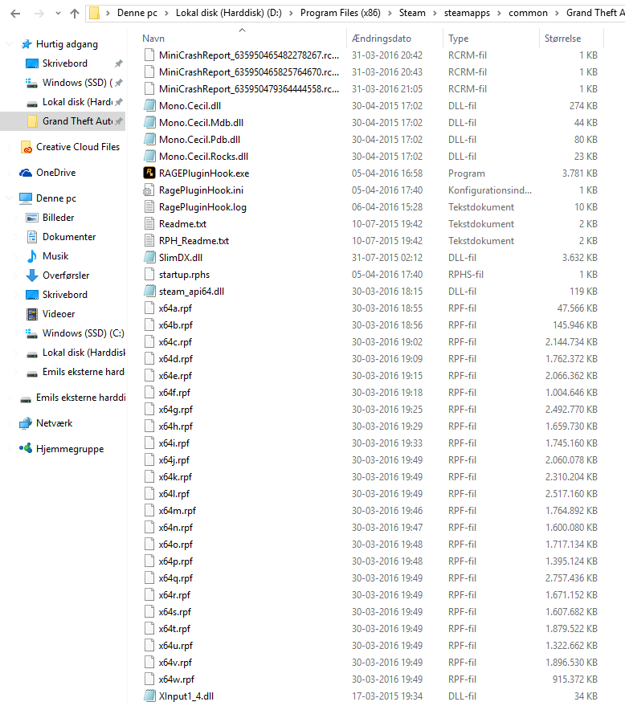Viewport: 625px width, 706px height.
Task: Sort by the Ændringsdato column header
Action: point(382,39)
